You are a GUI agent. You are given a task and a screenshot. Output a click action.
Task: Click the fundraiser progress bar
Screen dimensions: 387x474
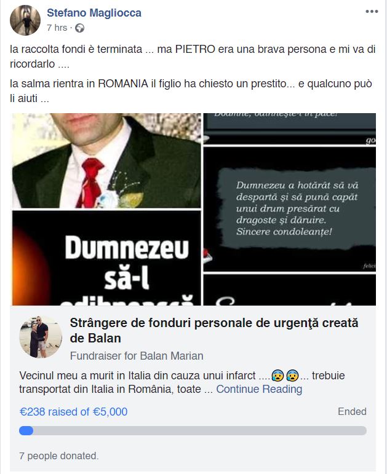pos(193,431)
